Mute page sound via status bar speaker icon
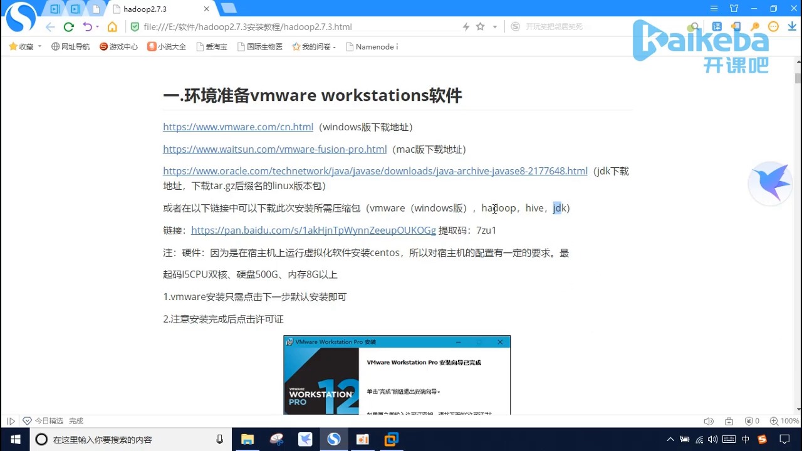802x451 pixels. pos(709,422)
